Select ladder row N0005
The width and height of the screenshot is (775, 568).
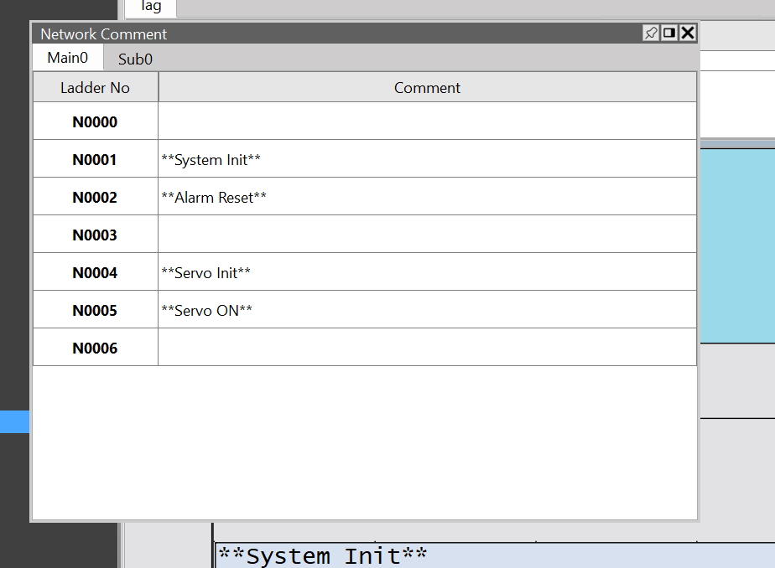click(95, 310)
